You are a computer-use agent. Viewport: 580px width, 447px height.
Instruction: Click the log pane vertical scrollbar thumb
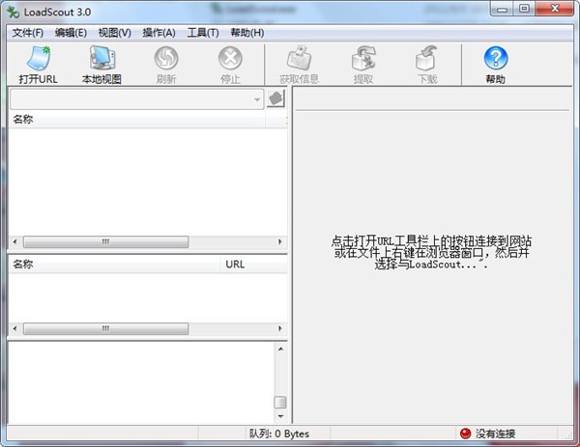click(x=280, y=403)
